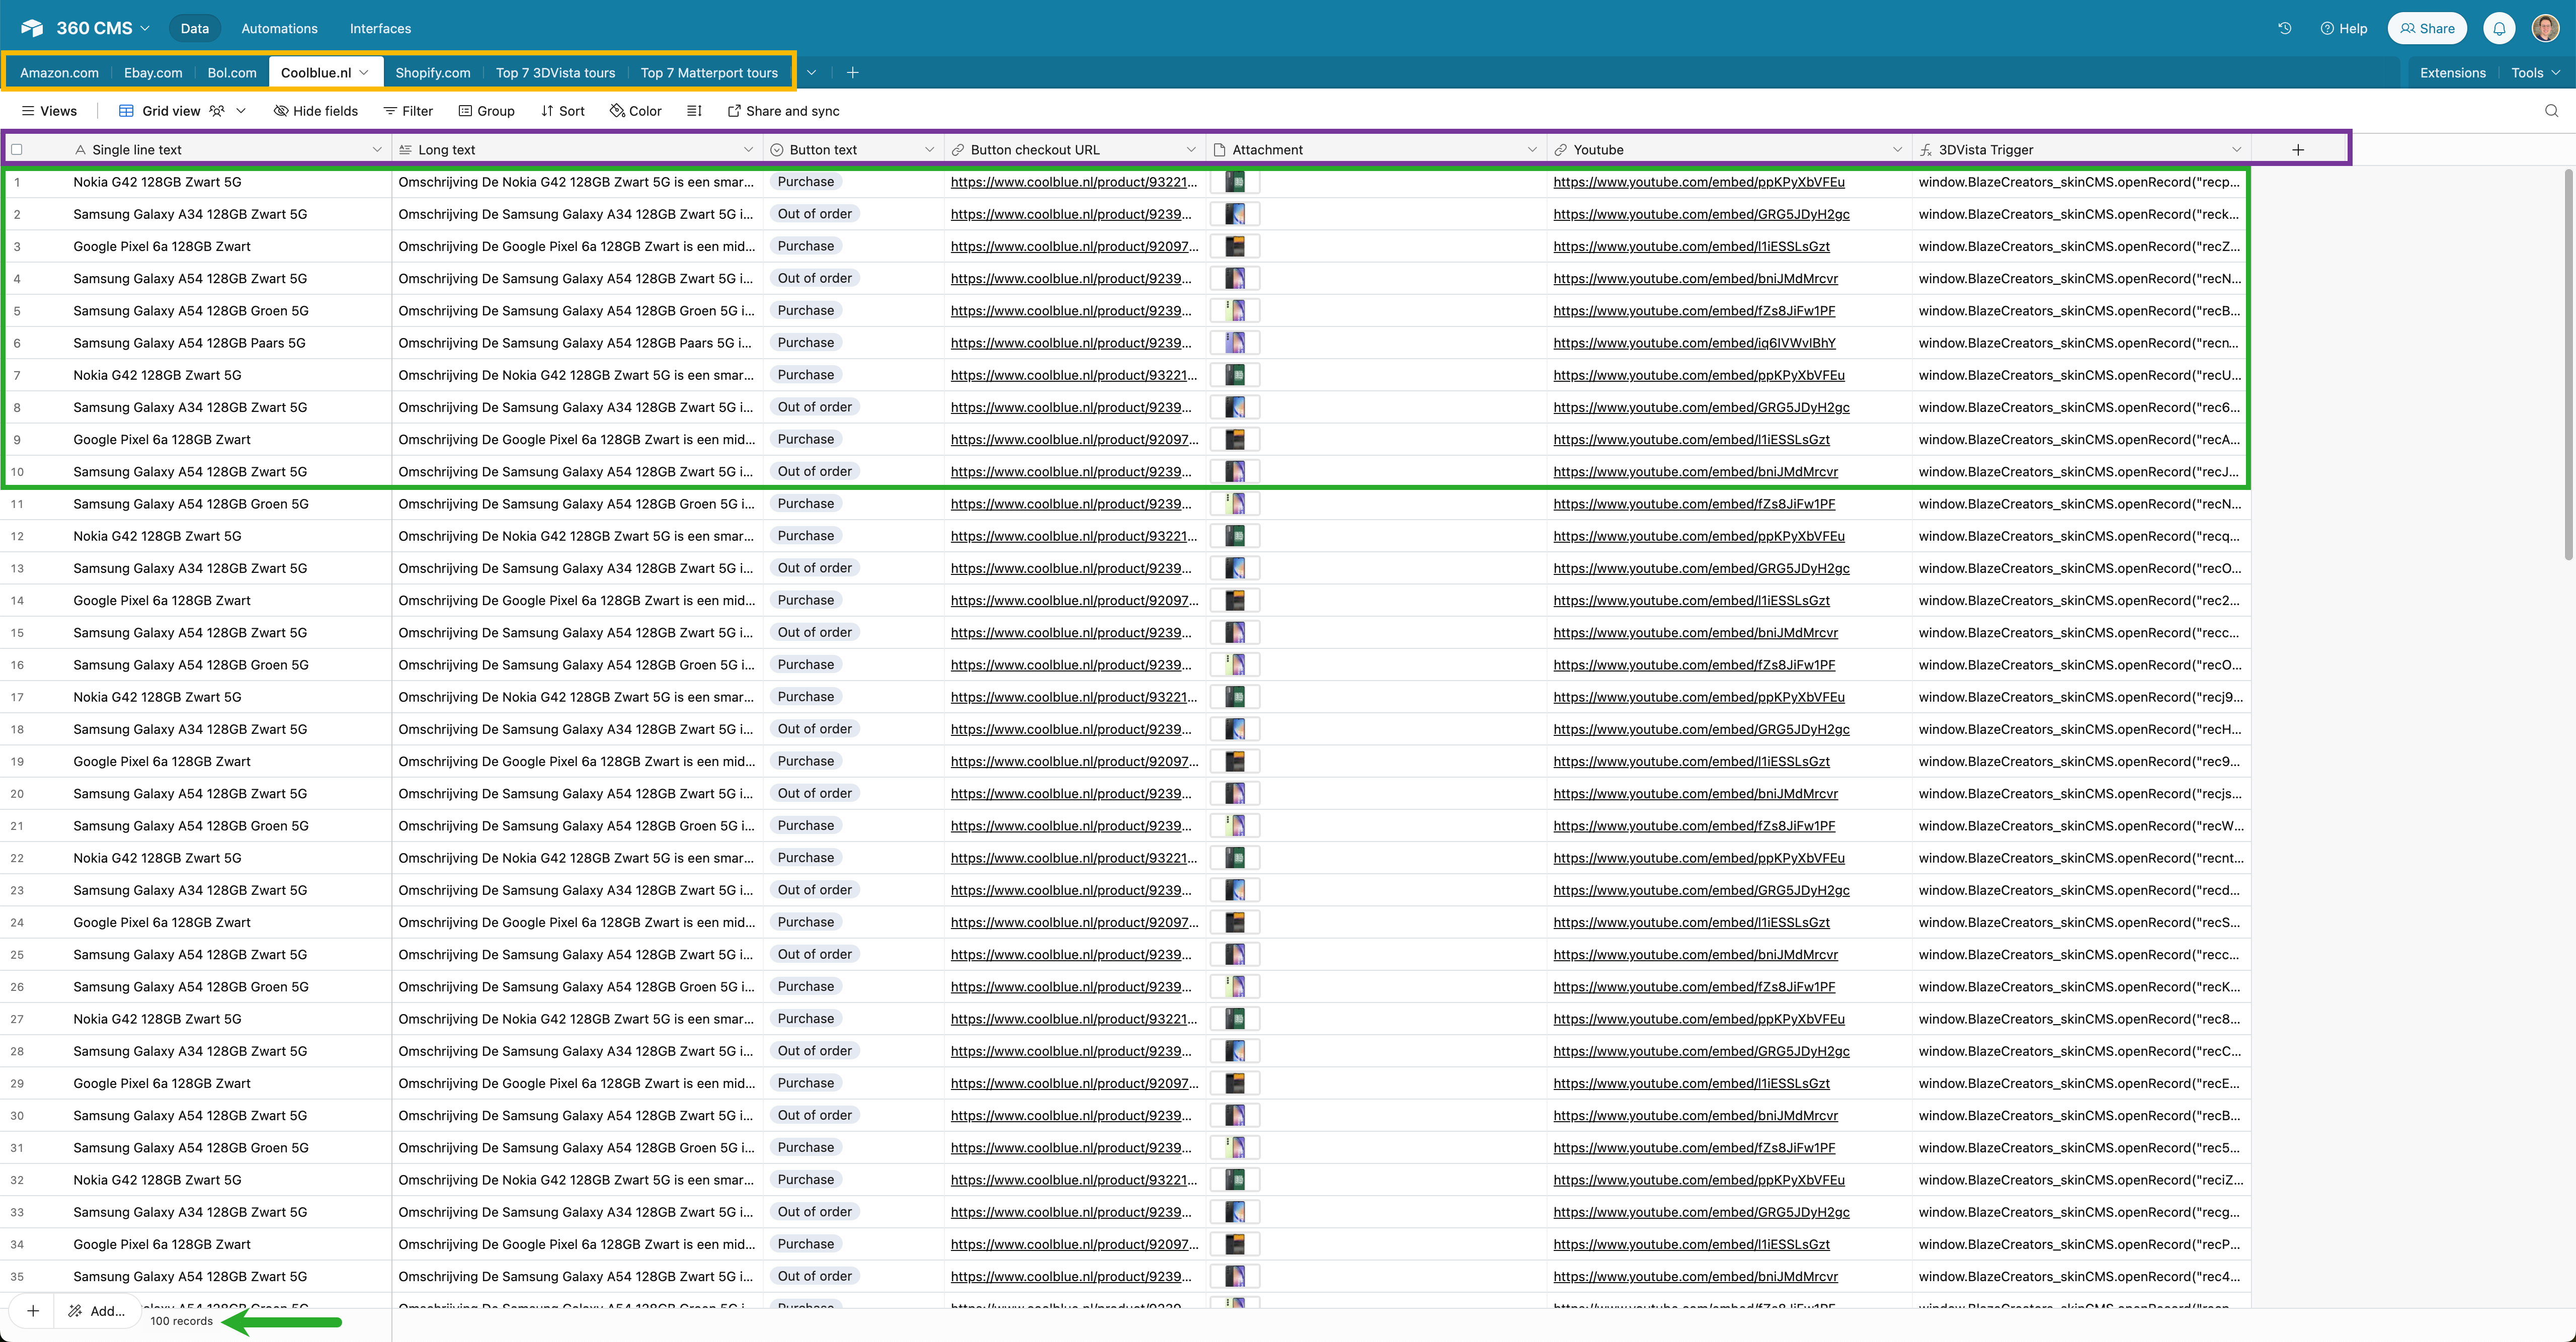
Task: Expand the hidden tables list chevron
Action: [812, 72]
